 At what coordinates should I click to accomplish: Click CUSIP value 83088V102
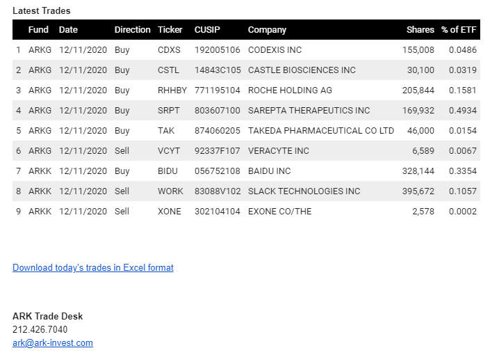tap(218, 191)
